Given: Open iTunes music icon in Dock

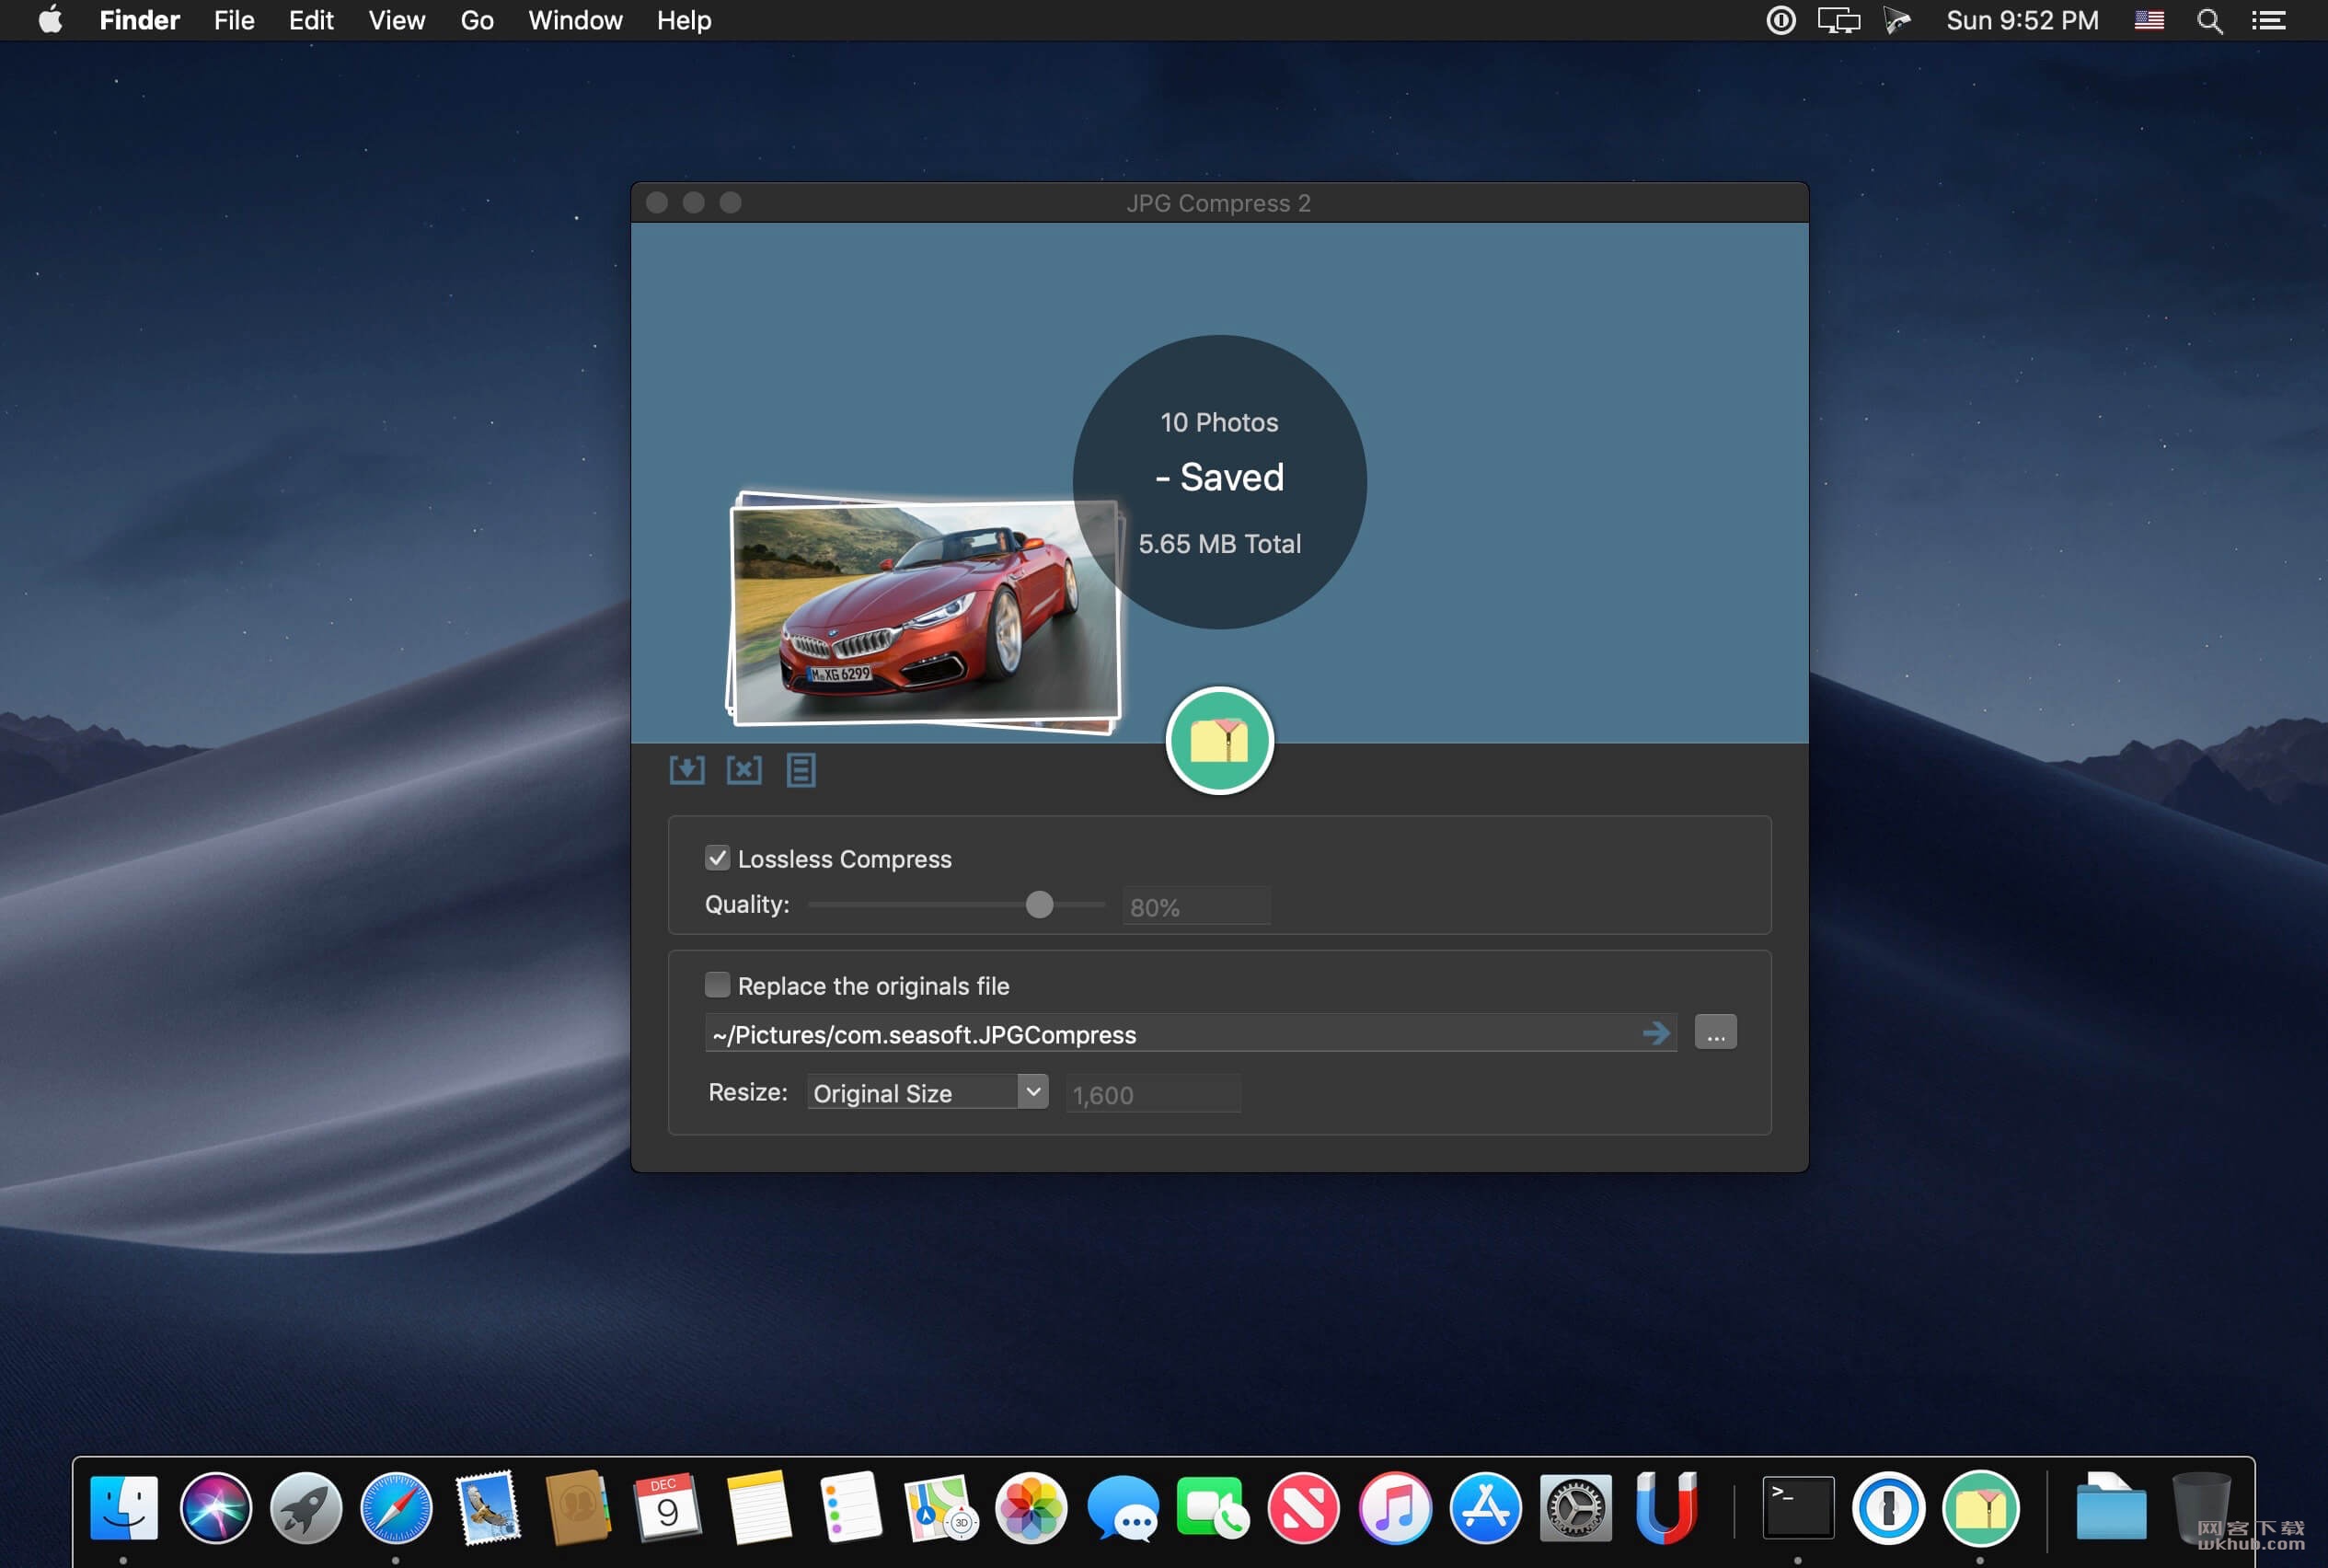Looking at the screenshot, I should (x=1394, y=1507).
